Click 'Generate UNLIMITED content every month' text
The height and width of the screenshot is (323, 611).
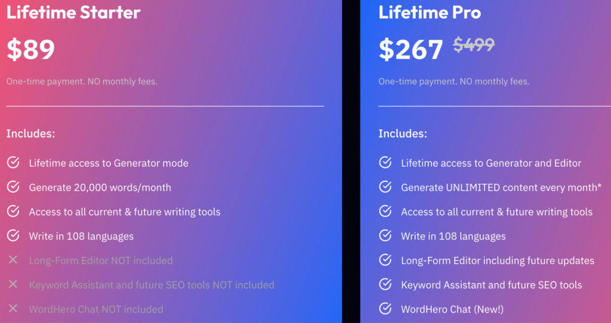(x=501, y=187)
